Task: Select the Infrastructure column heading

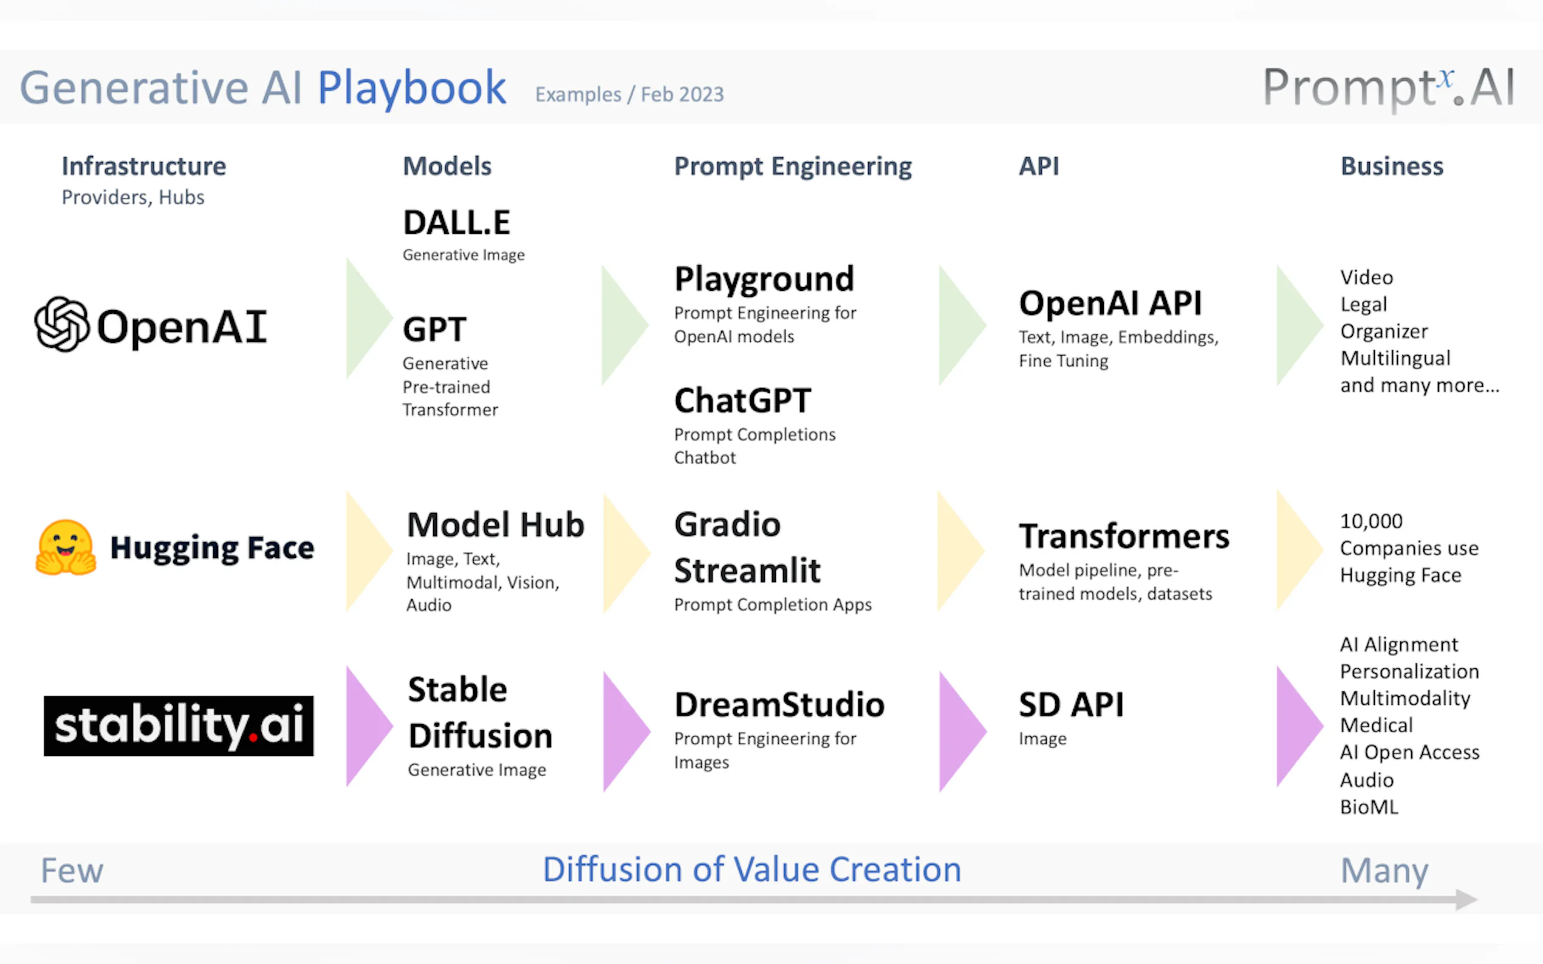Action: tap(143, 166)
